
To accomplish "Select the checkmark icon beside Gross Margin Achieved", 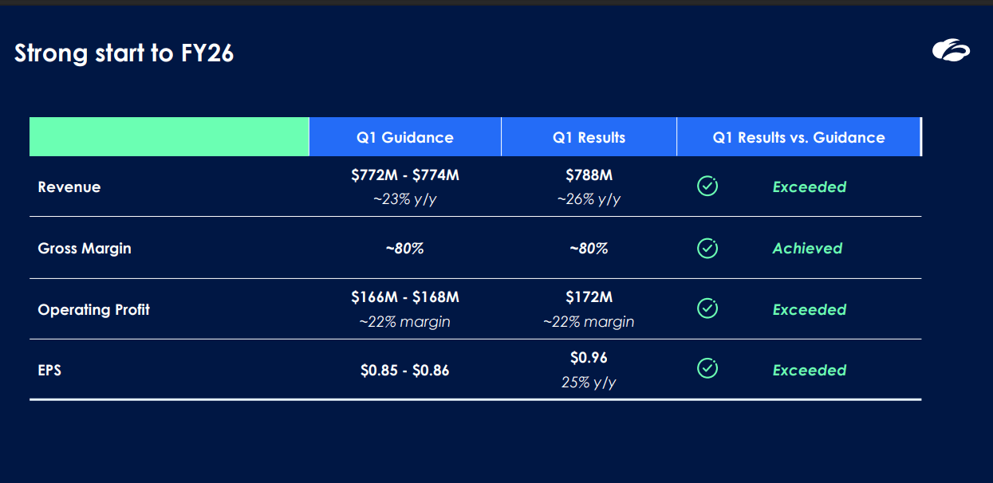I will click(x=707, y=248).
